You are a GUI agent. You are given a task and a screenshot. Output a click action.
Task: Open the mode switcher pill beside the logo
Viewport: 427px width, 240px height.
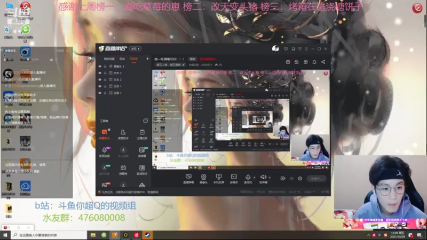click(136, 49)
